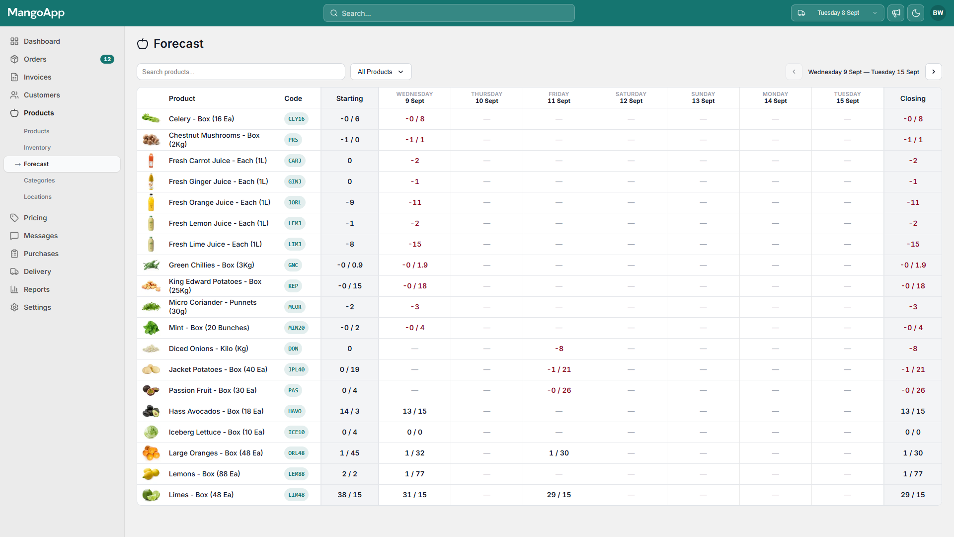
Task: Click the MangoApp logo
Action: click(36, 13)
